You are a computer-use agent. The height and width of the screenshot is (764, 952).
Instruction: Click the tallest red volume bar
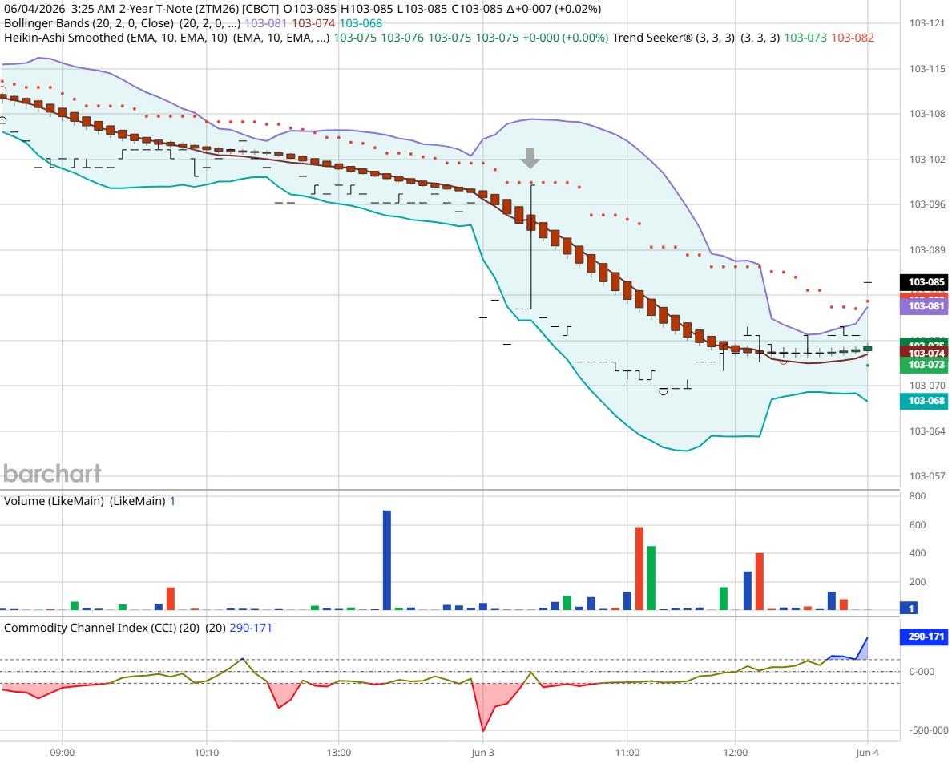point(639,568)
